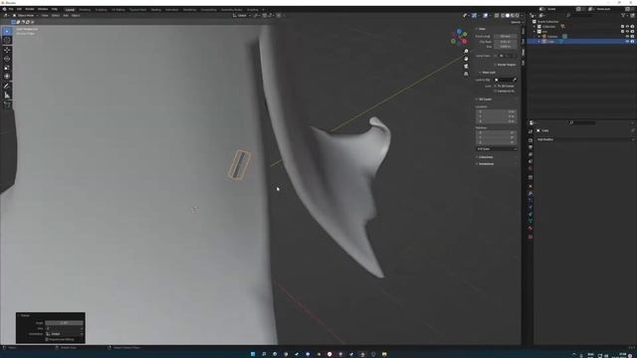Toggle camera view viewport icon
This screenshot has height=358, width=637.
[466, 67]
